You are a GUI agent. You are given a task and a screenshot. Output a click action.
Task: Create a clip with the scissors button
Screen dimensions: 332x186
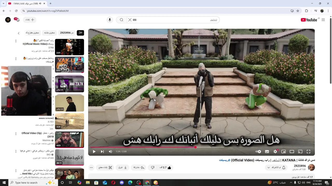tap(105, 167)
